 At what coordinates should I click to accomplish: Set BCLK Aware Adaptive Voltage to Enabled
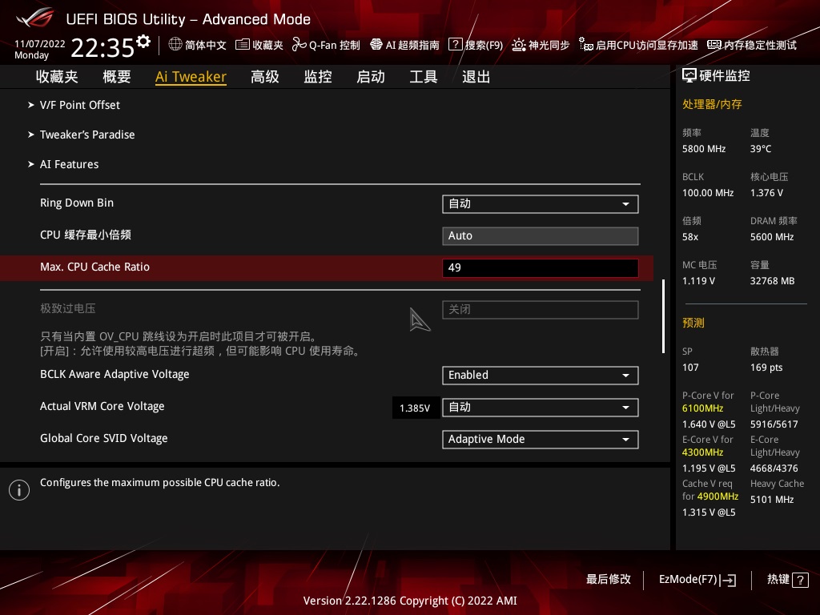click(540, 375)
